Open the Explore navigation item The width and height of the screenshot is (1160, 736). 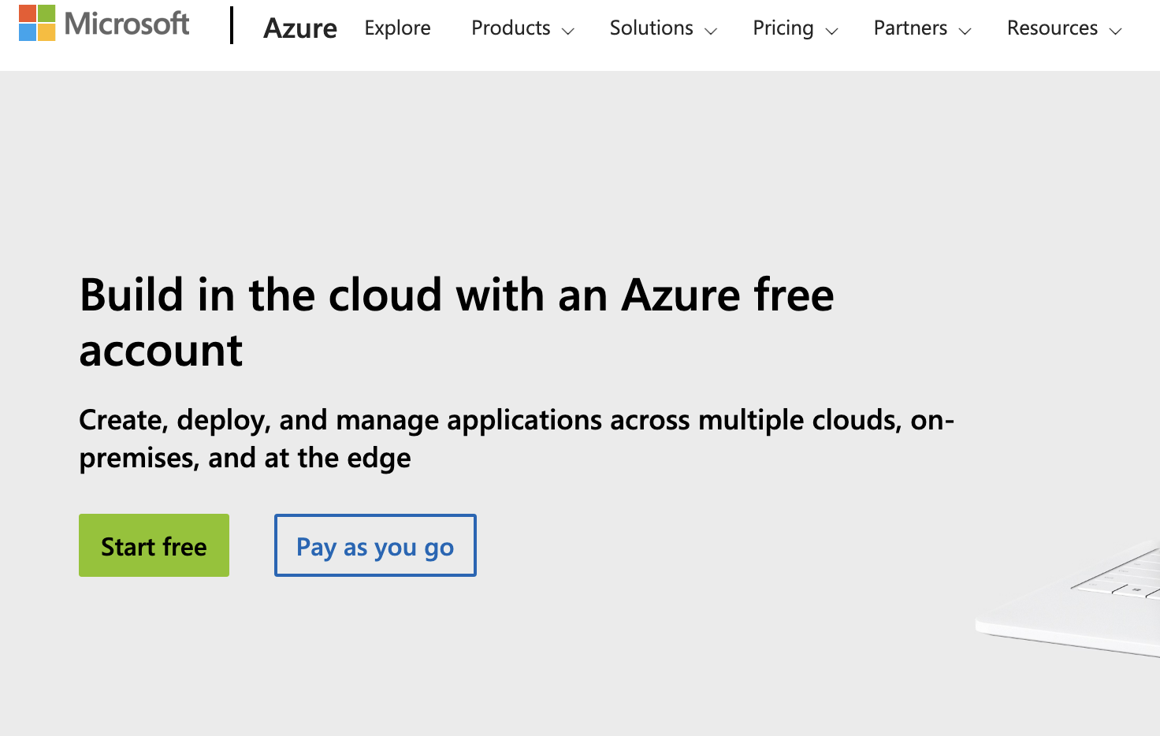point(397,28)
